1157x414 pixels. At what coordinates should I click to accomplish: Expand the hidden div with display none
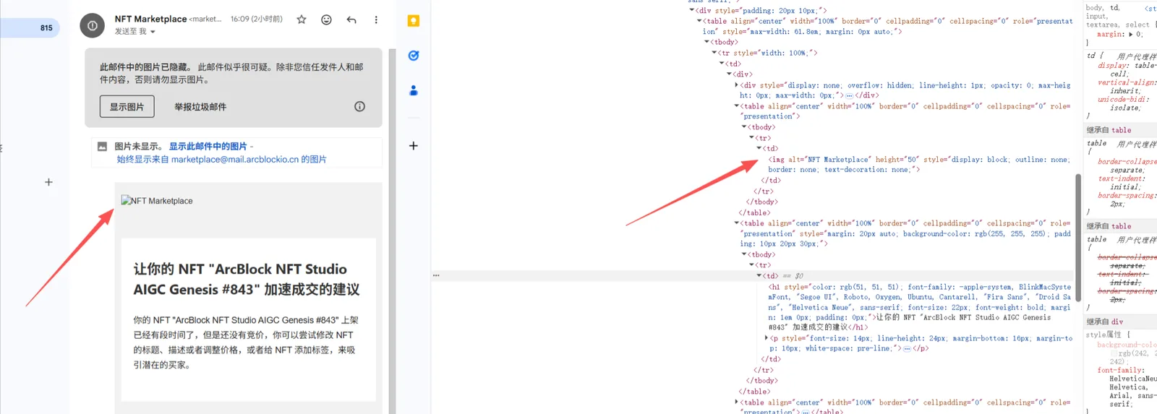[x=737, y=85]
